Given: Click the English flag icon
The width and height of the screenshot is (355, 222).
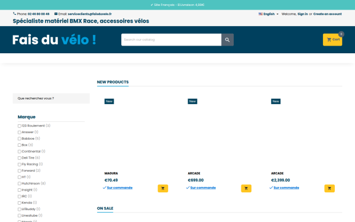Looking at the screenshot, I should click(260, 14).
